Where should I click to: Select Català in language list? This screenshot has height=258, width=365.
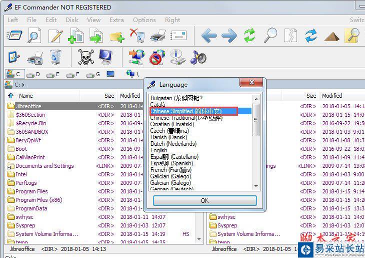click(x=200, y=105)
